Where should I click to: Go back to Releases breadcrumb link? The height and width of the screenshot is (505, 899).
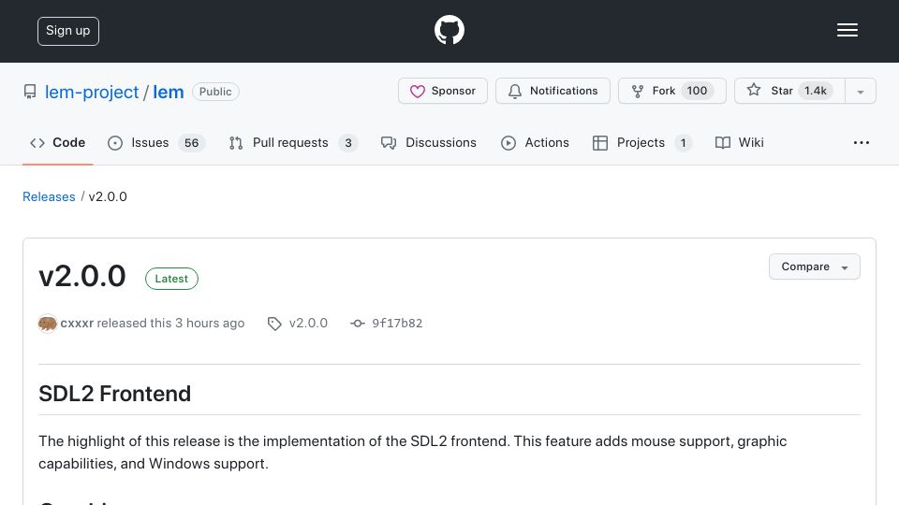coord(49,197)
